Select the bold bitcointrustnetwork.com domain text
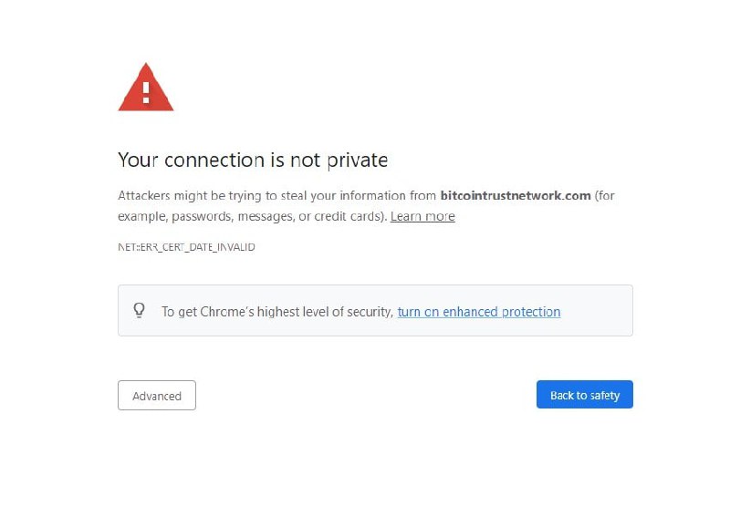Screen dimensions: 730x517 pos(516,195)
